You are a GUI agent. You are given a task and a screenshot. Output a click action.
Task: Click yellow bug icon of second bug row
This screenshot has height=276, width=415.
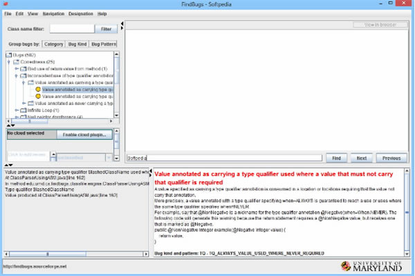point(38,96)
